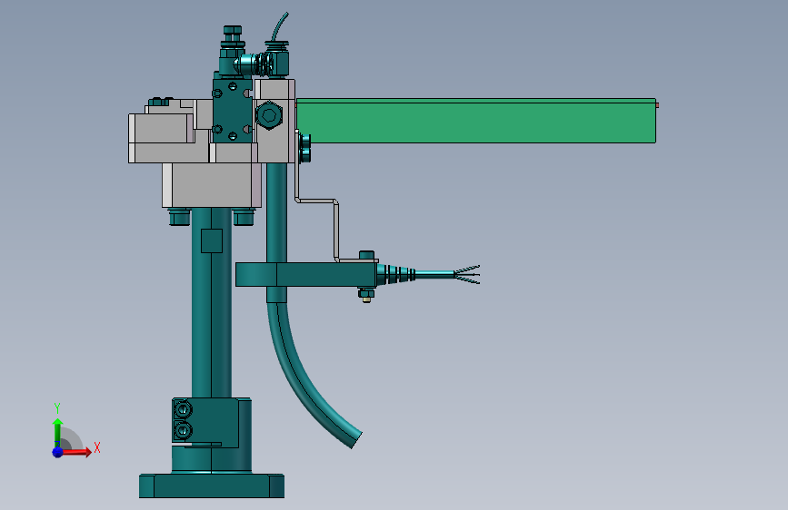Select the upper bolt on the clamp block
788x510 pixels.
183,410
